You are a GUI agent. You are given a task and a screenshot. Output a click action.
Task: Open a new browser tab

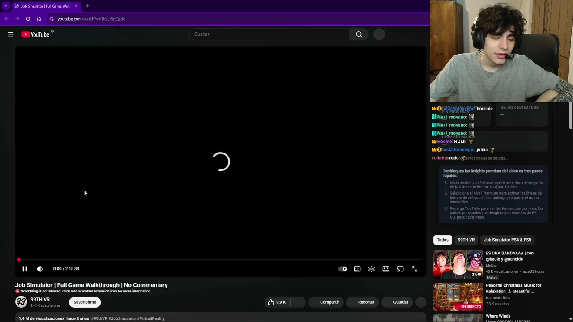(87, 6)
